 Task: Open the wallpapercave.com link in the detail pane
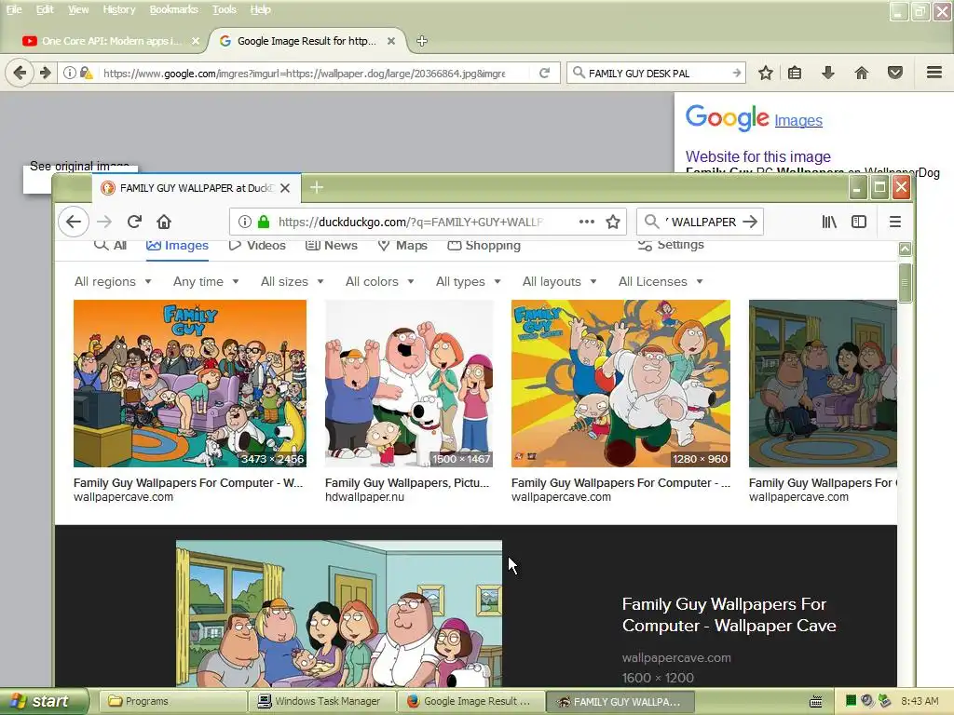coord(676,657)
